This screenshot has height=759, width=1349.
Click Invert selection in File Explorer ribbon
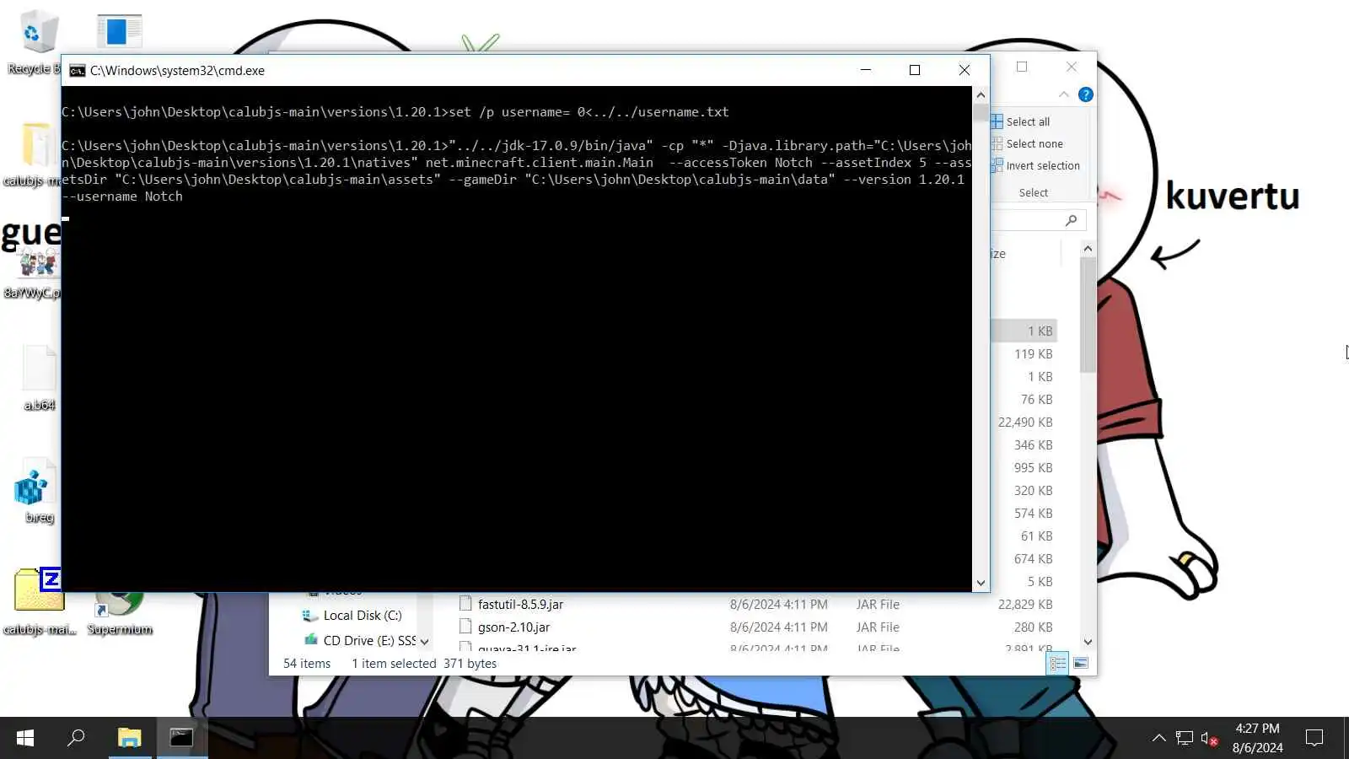1035,165
